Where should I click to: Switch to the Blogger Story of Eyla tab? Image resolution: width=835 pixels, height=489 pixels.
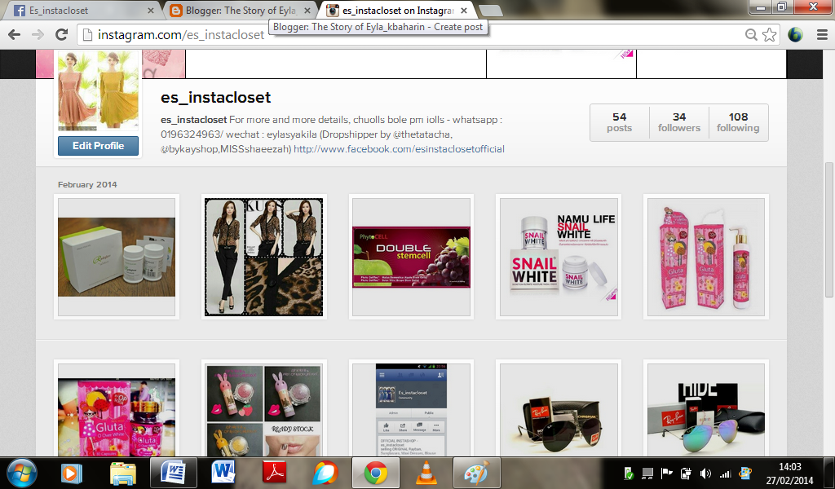240,10
